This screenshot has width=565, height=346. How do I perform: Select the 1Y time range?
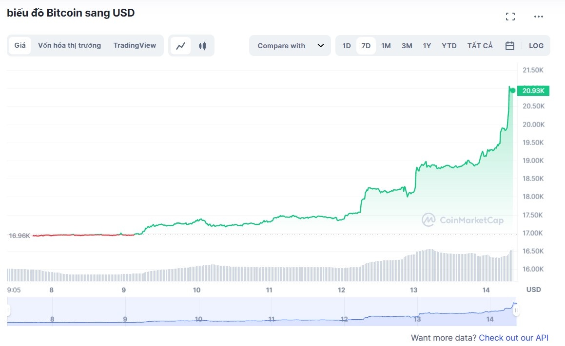[x=427, y=45]
